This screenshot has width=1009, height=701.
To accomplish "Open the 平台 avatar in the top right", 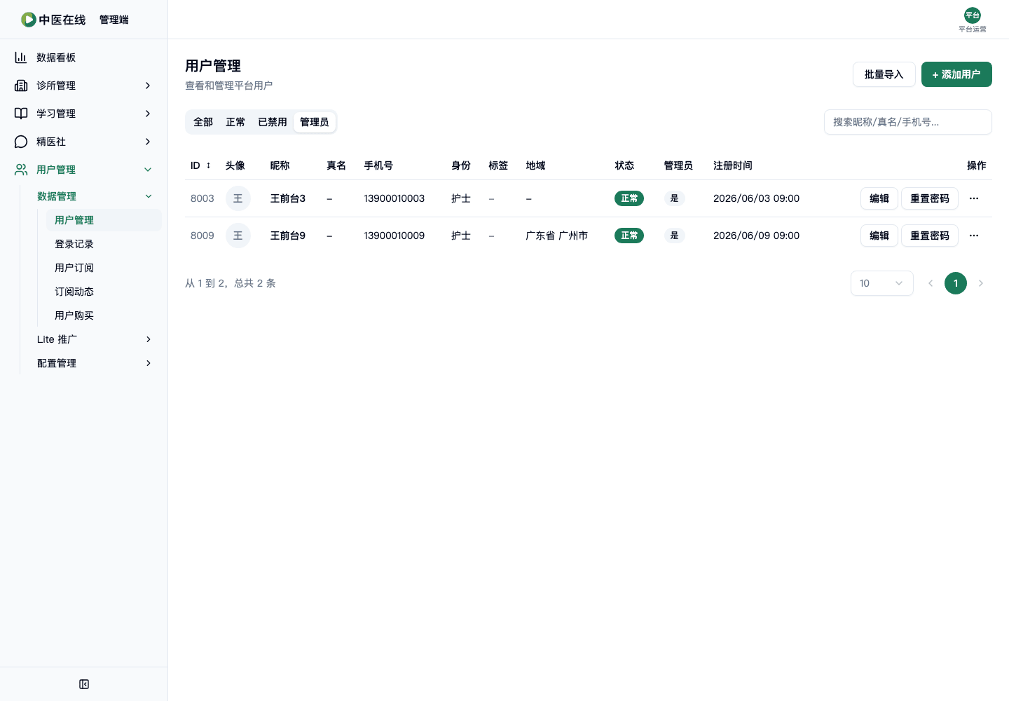I will click(x=973, y=15).
